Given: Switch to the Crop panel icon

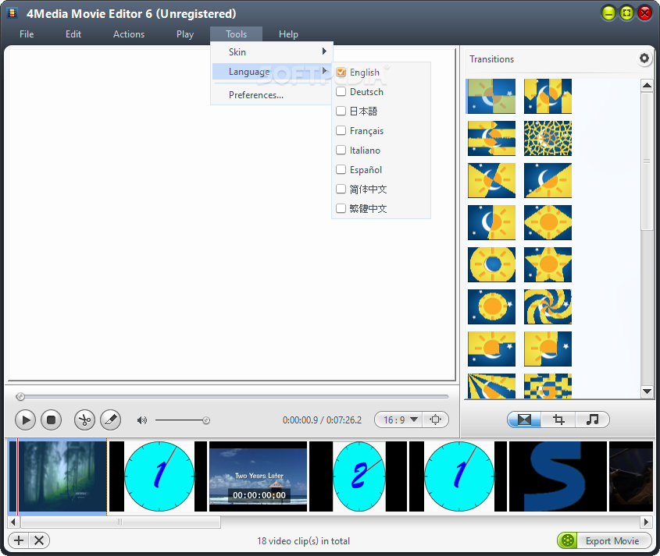Looking at the screenshot, I should point(558,420).
